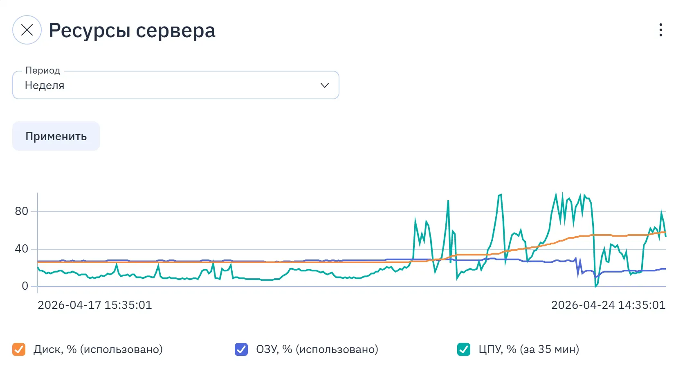Click the Ресурсы сервера title heading
676x378 pixels.
(132, 31)
